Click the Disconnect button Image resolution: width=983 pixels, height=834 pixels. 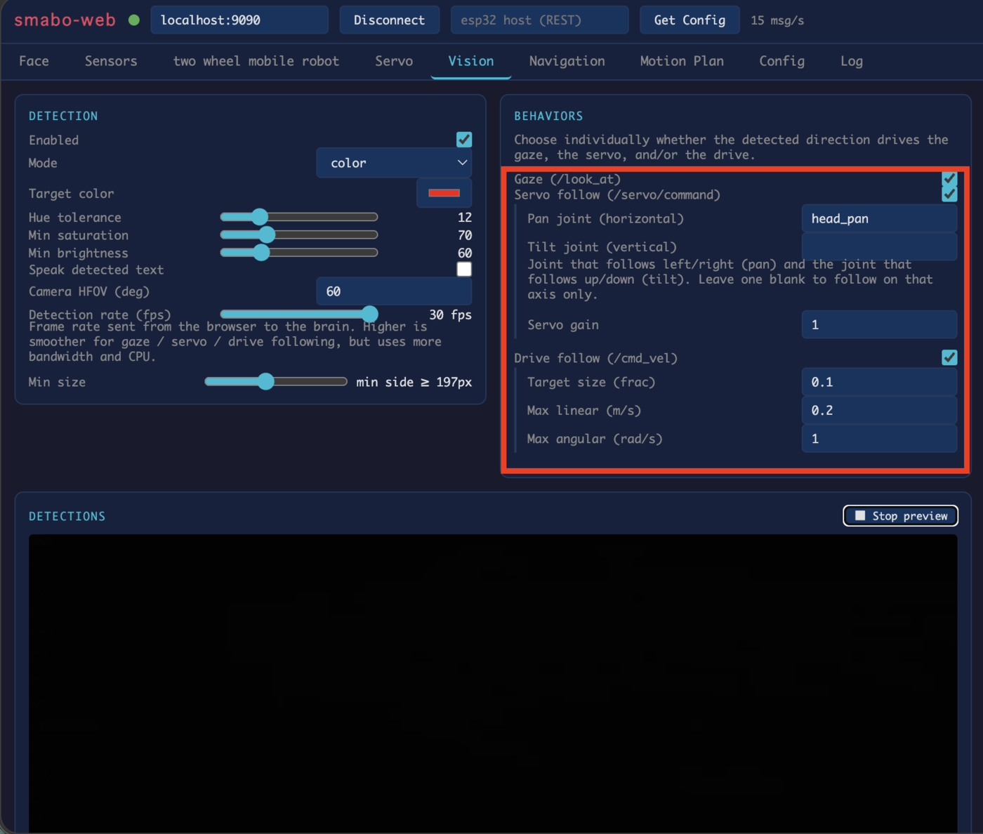389,20
